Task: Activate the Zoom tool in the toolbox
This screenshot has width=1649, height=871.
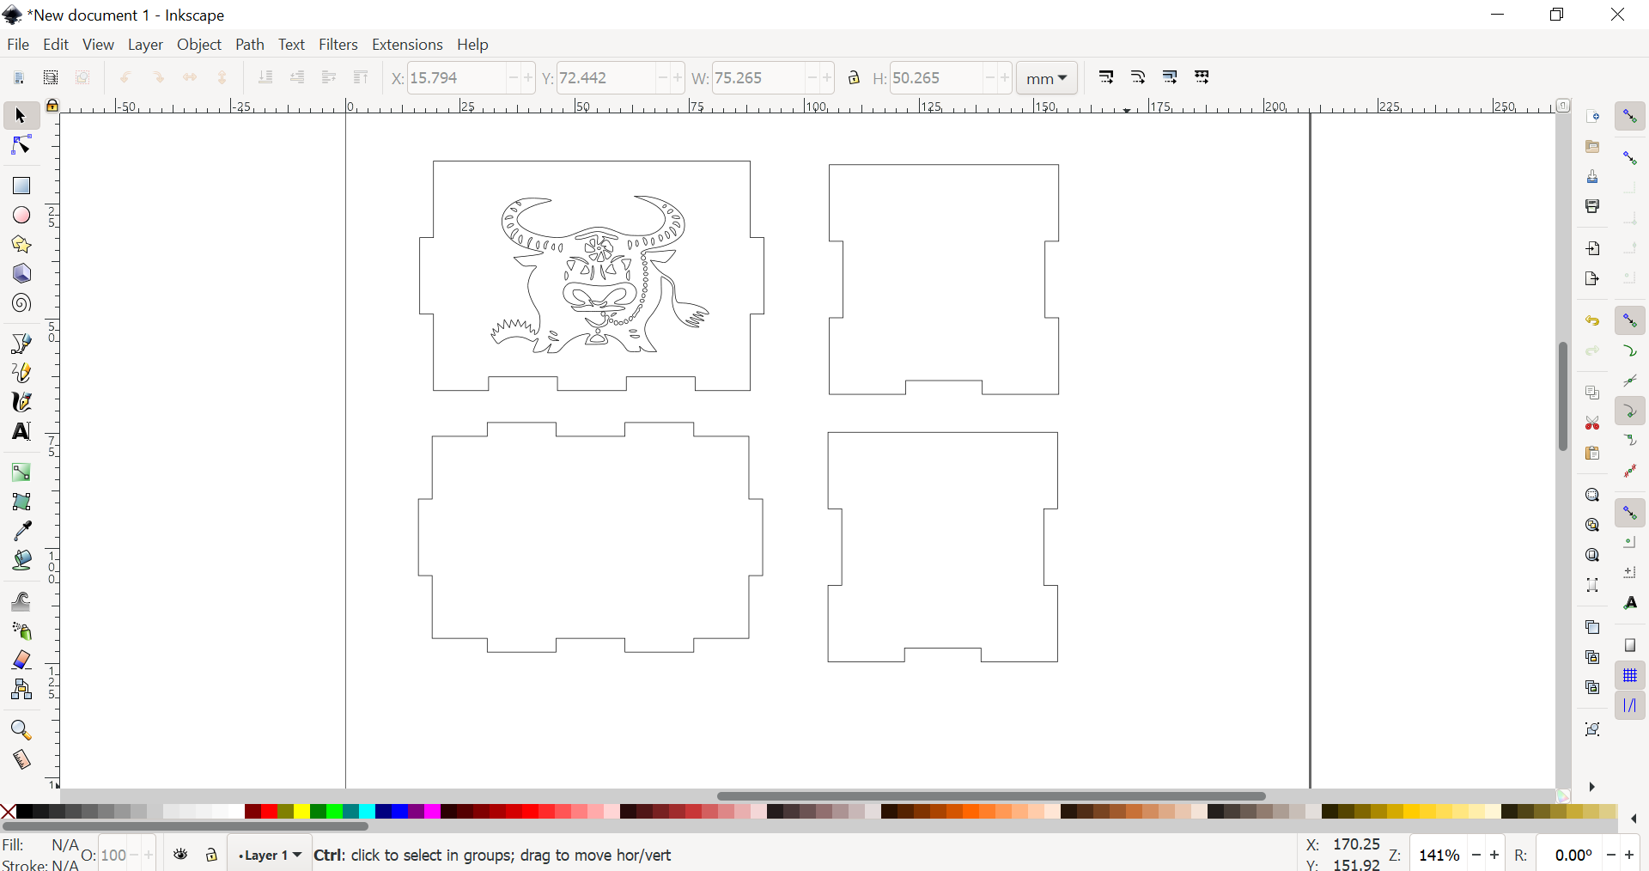Action: (21, 729)
